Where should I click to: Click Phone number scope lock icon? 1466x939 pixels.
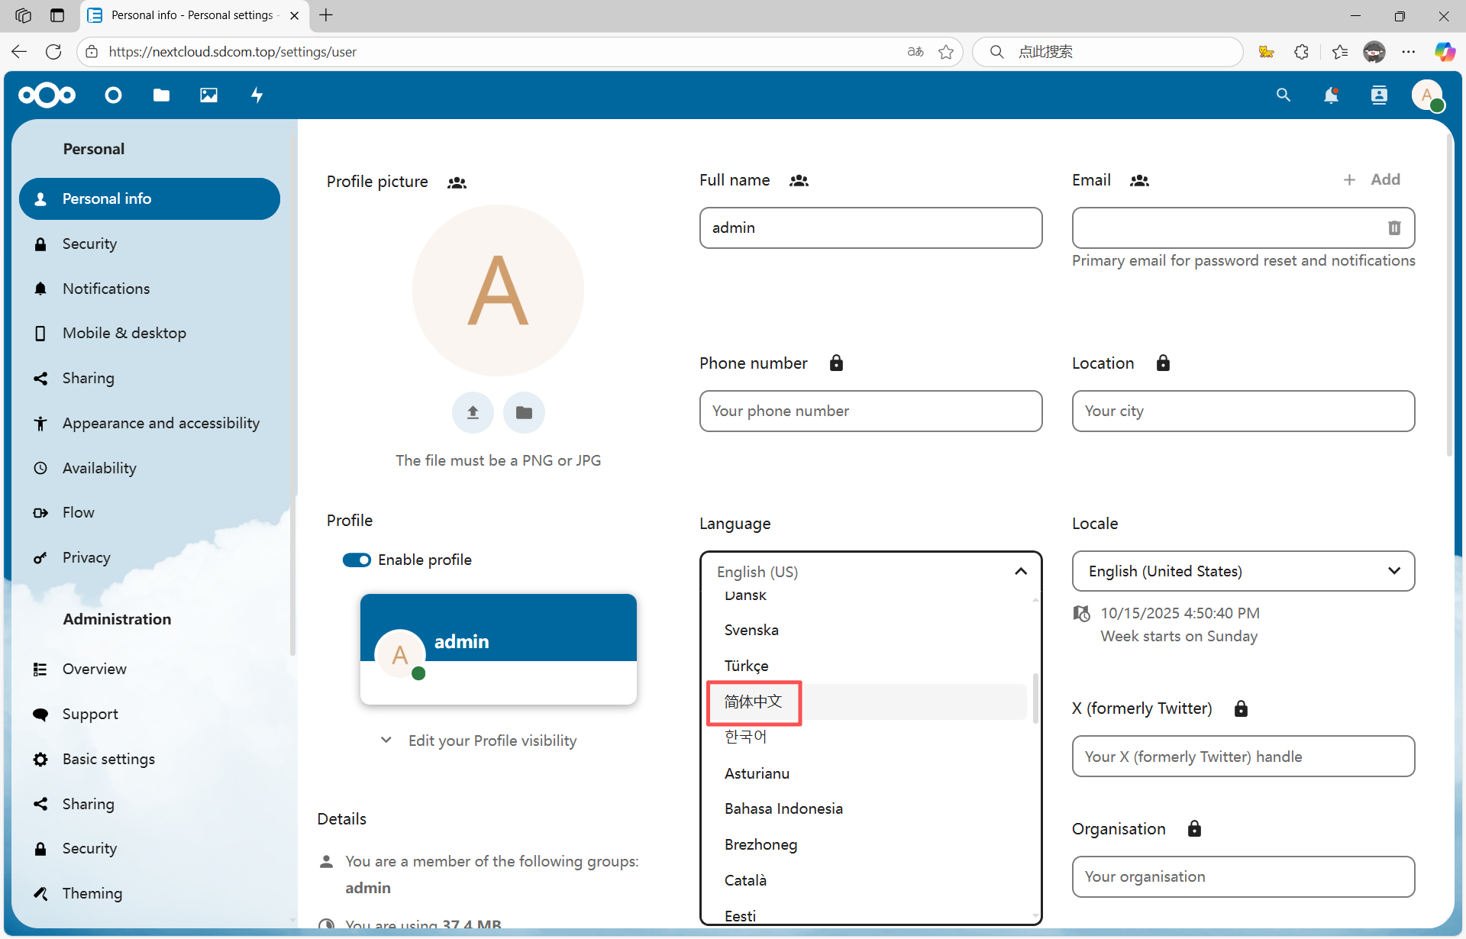836,363
